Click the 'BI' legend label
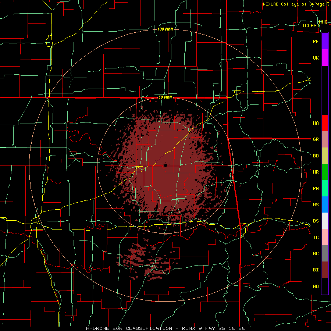Image resolution: width=331 pixels, height=331 pixels. click(316, 270)
